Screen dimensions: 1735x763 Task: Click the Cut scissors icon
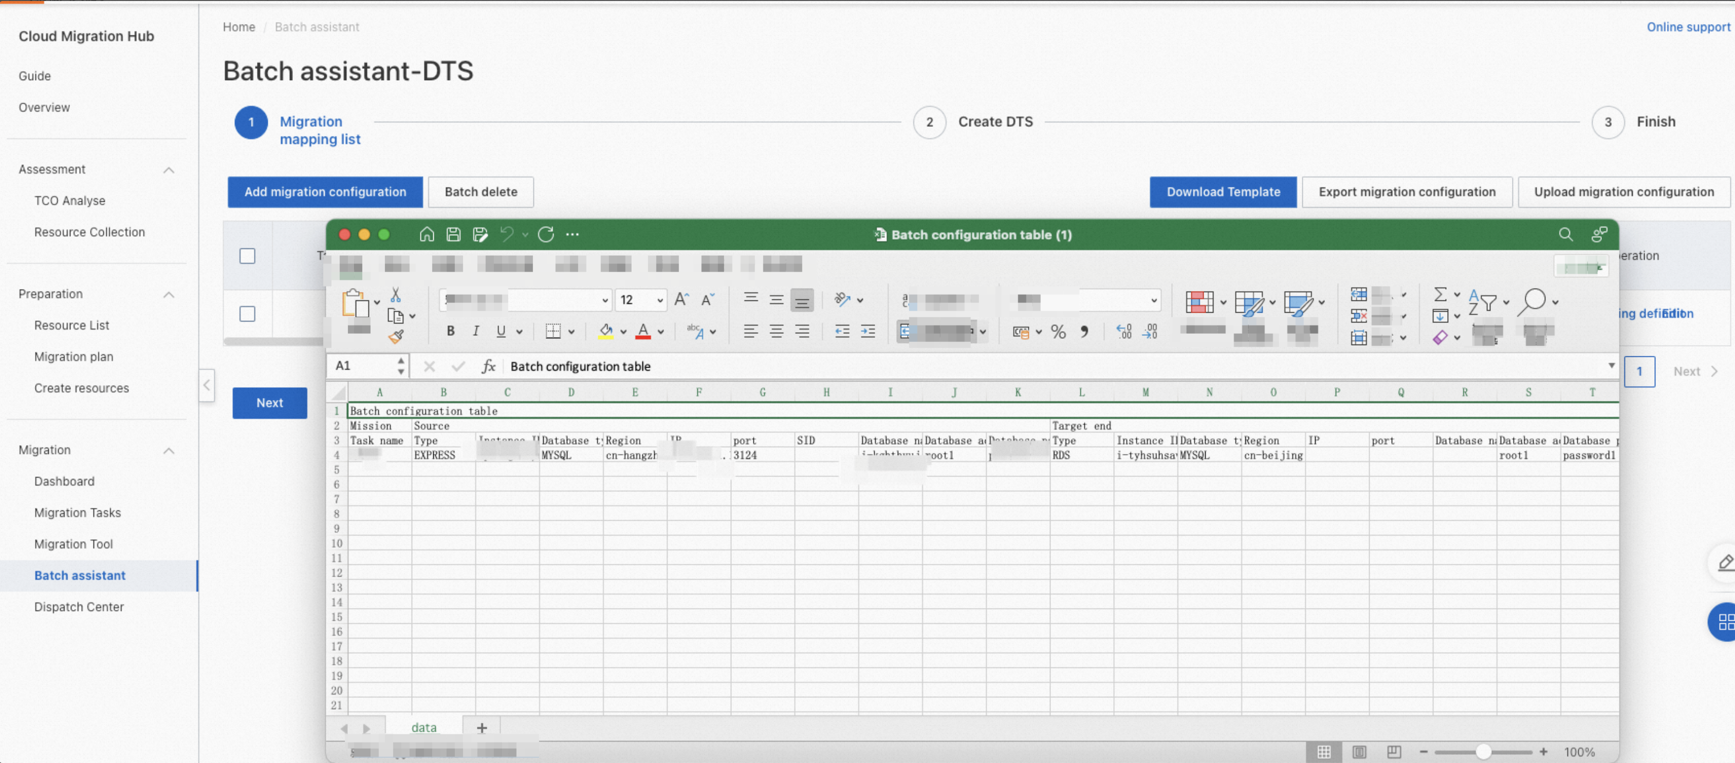(x=395, y=295)
